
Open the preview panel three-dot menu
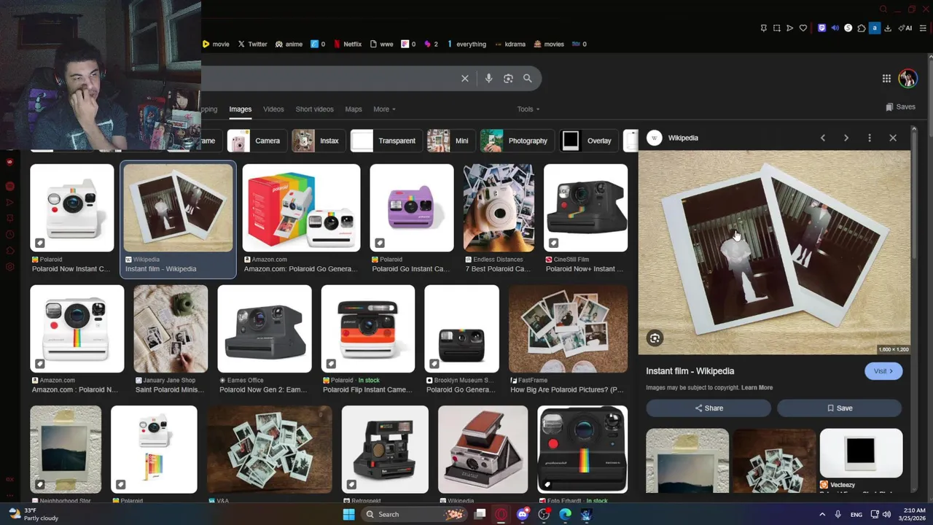(x=870, y=138)
